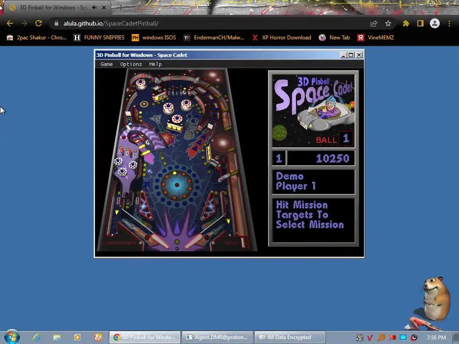This screenshot has height=344, width=459.
Task: Click the orange magnifier tray icon
Action: 381,338
